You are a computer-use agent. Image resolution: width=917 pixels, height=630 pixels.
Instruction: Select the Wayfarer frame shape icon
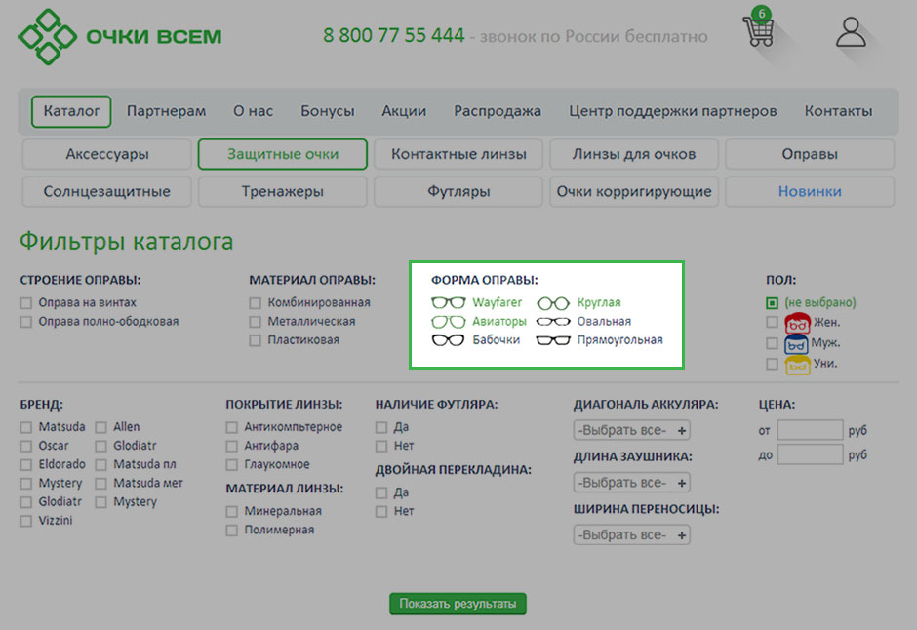point(449,303)
